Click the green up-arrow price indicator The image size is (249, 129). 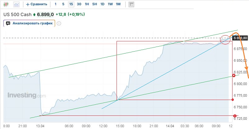(x=34, y=15)
